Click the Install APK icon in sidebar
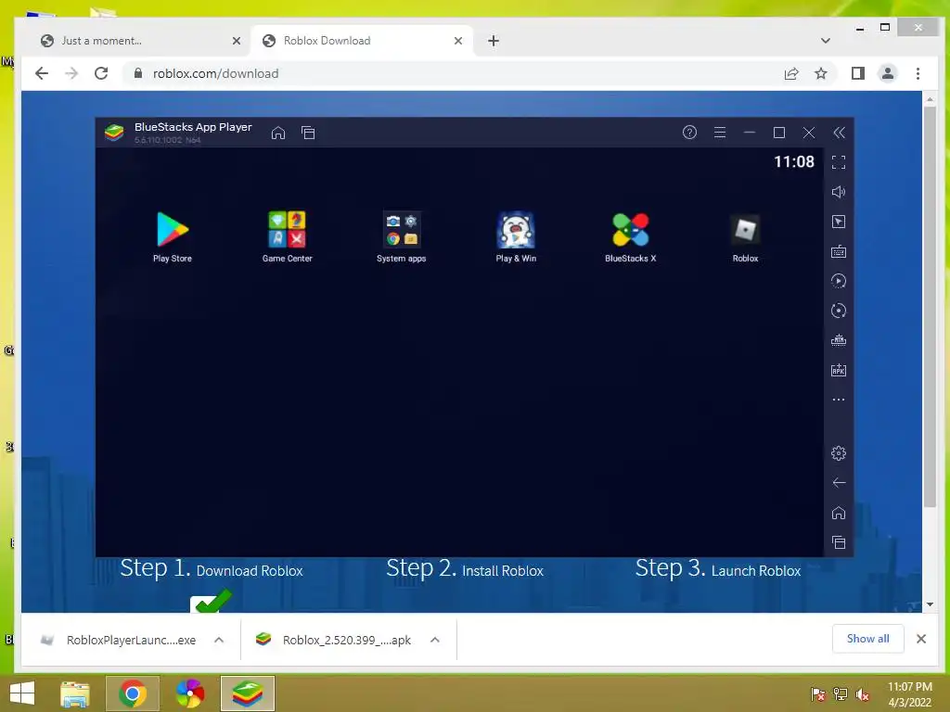This screenshot has width=950, height=712. pyautogui.click(x=839, y=370)
